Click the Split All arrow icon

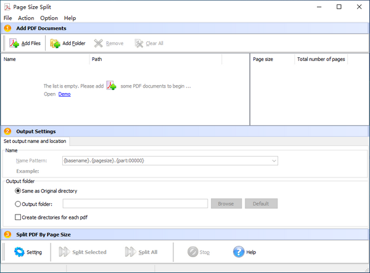131,252
